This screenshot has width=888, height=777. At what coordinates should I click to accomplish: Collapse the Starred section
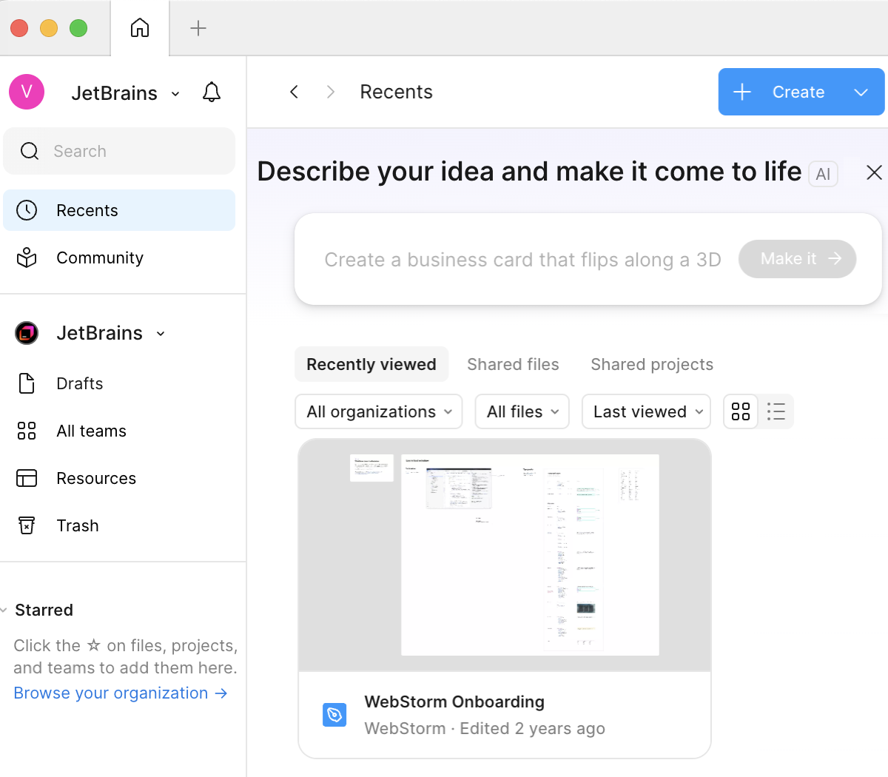coord(4,610)
